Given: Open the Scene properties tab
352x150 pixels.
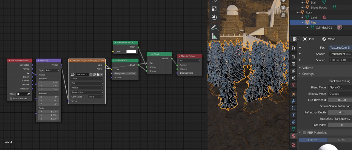Looking at the screenshot, I should click(x=294, y=78).
